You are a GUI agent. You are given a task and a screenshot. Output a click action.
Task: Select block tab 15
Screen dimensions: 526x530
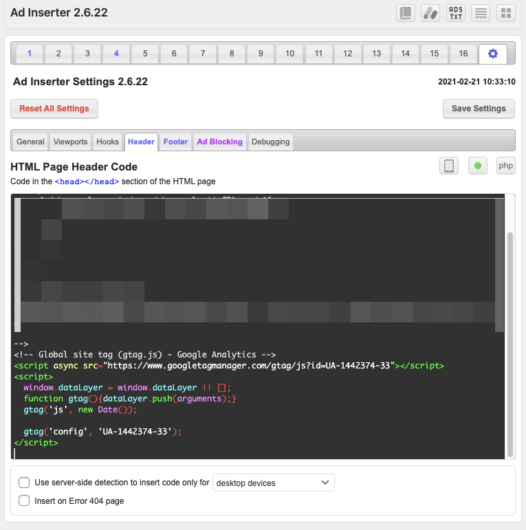[434, 54]
